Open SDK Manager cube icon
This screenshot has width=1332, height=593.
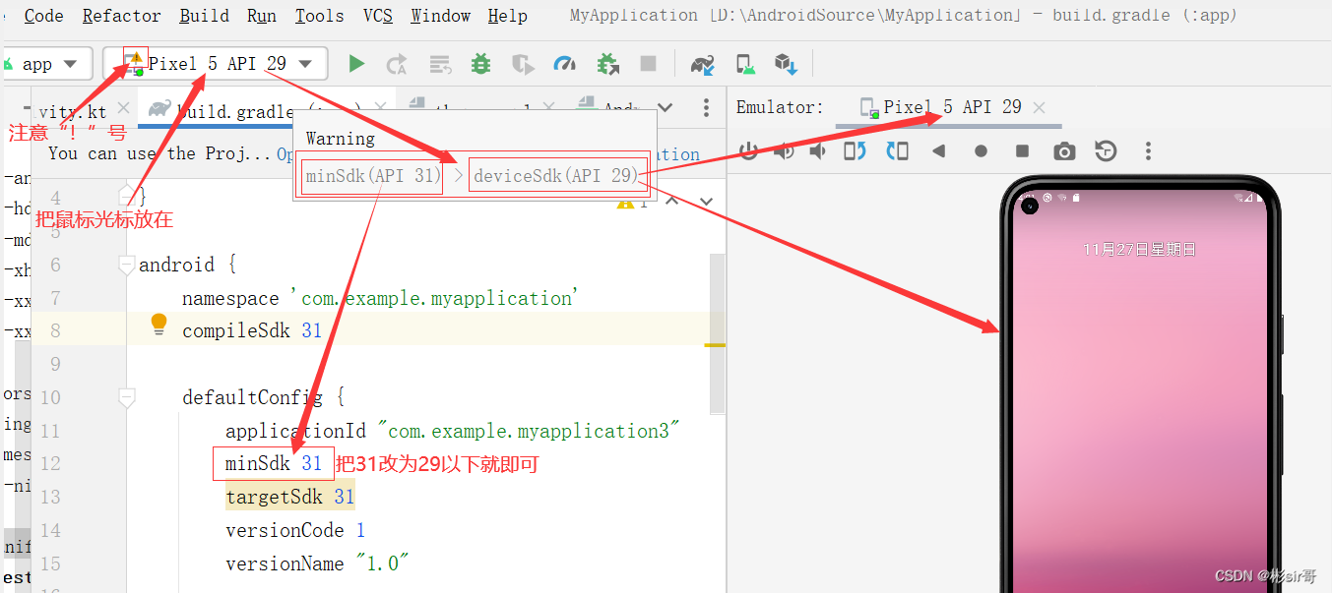[784, 64]
